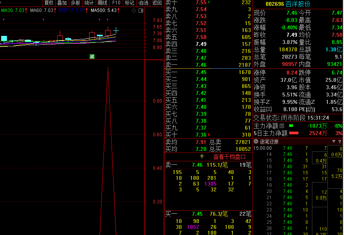The width and height of the screenshot is (344, 235).
Task: Click the lightning bolt icon
Action: pyautogui.click(x=202, y=157)
